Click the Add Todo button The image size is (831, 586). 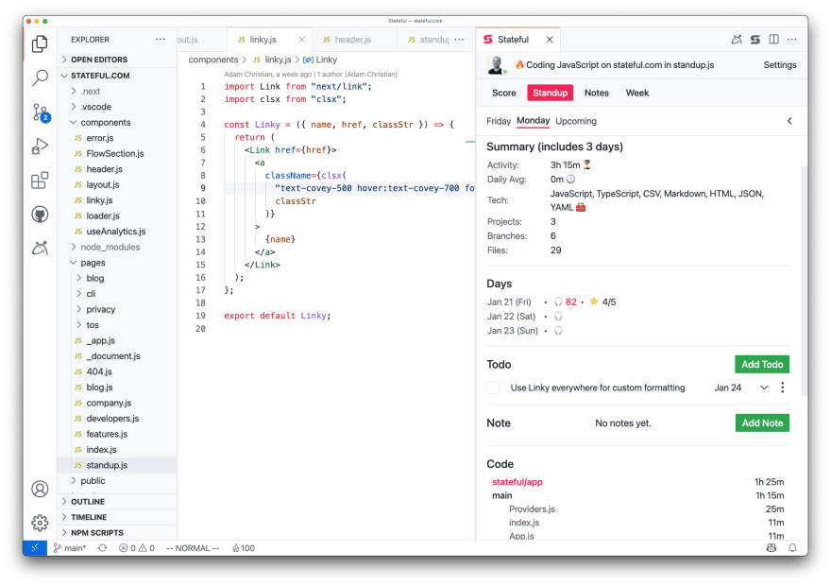pos(762,364)
